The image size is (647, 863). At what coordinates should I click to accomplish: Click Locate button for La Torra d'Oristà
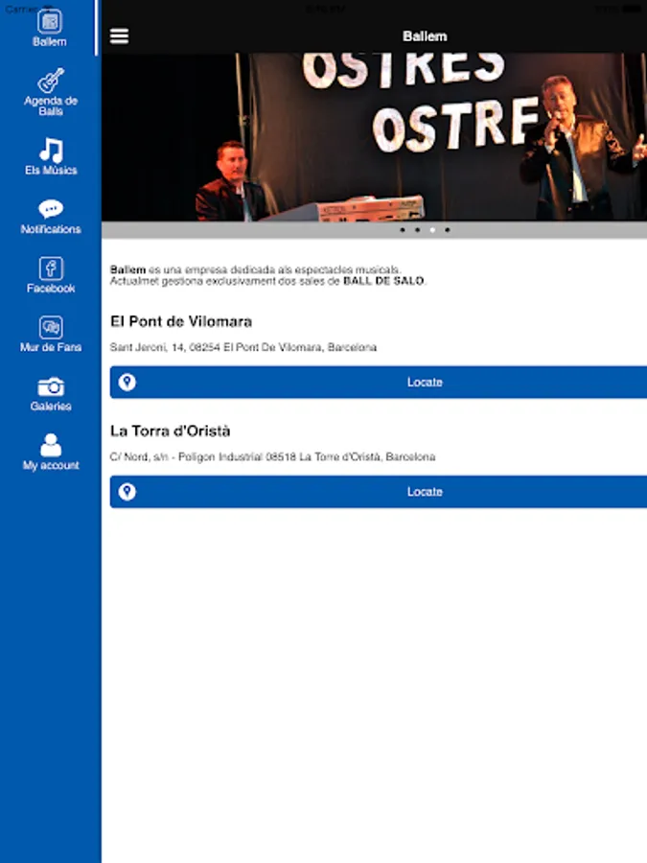(x=379, y=492)
